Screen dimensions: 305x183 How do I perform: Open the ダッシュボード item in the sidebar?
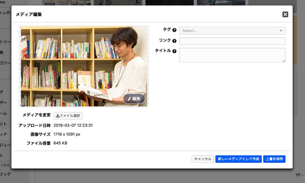[6, 12]
